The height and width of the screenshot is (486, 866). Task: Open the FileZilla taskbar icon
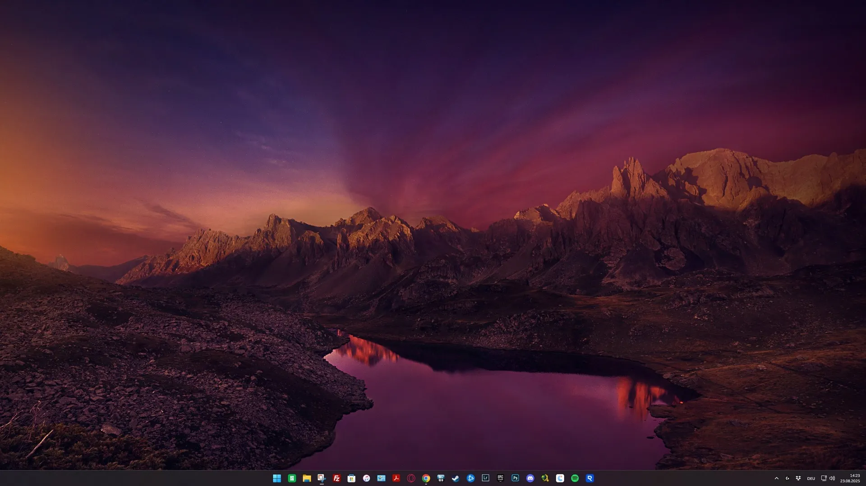click(336, 478)
